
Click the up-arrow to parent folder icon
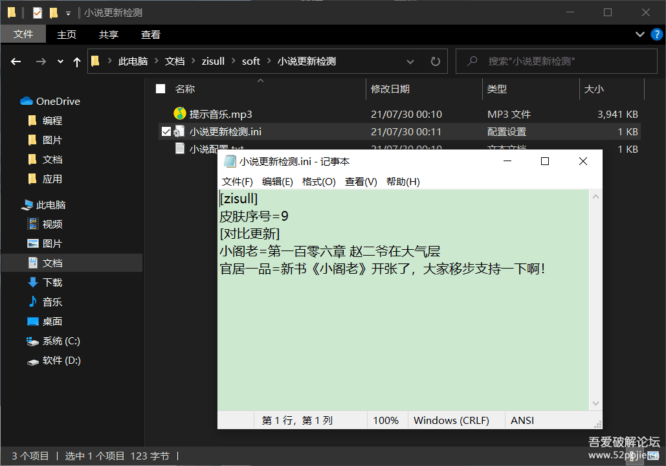(76, 61)
